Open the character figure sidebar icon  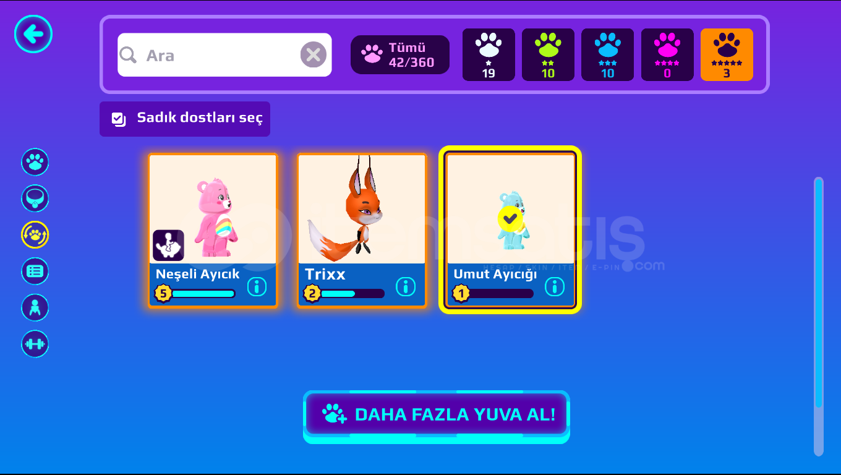35,307
